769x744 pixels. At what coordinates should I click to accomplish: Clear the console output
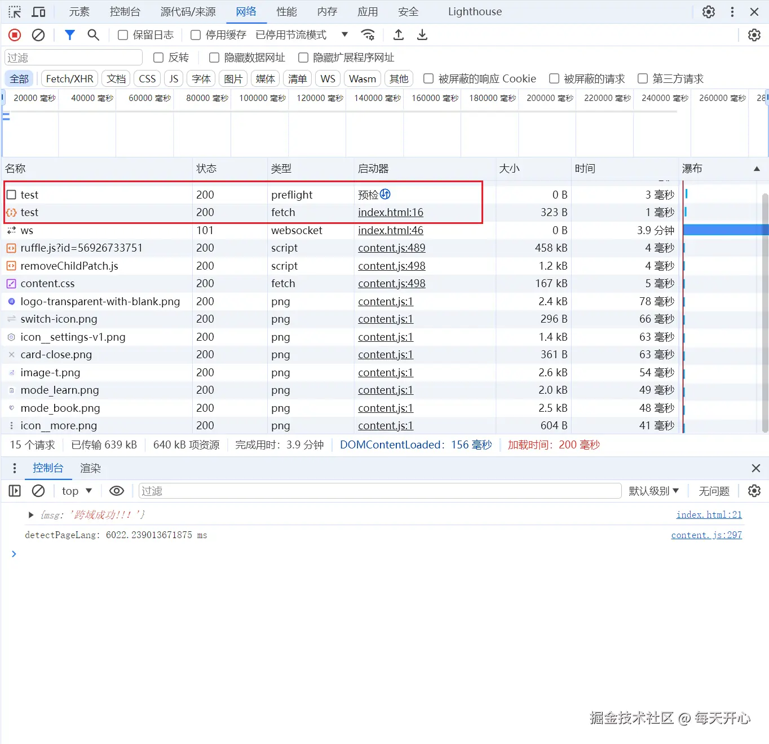click(38, 491)
